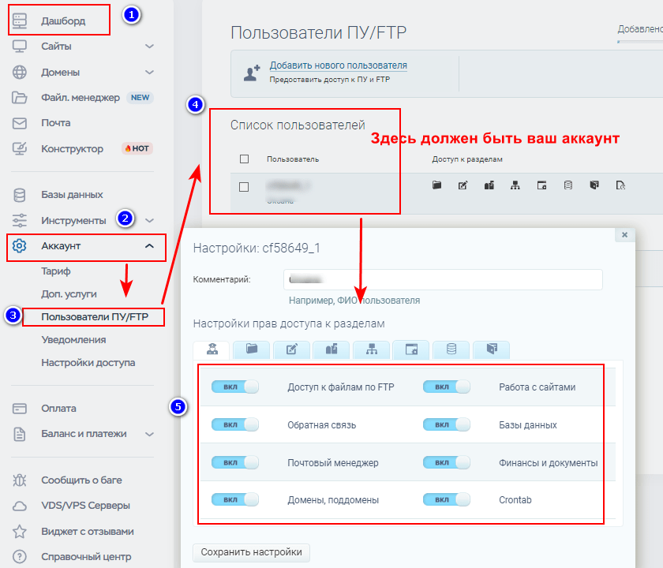Tick the checkbox in the user row
663x568 pixels.
coord(244,187)
